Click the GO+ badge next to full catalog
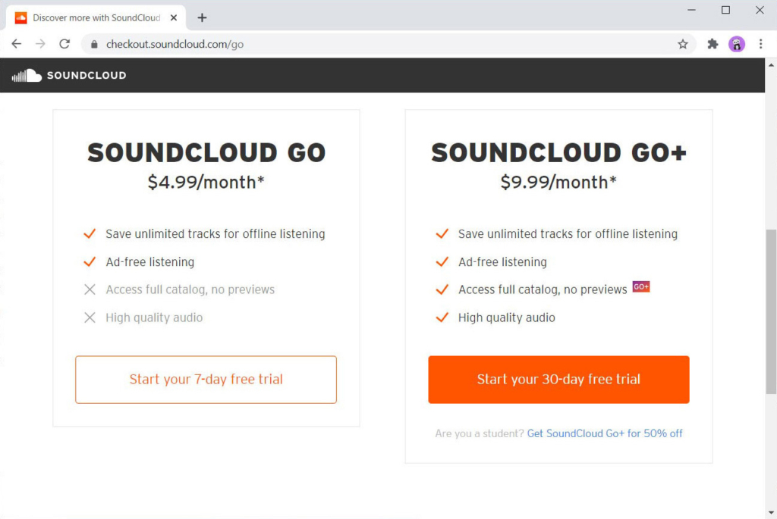Screen dimensions: 777x519 tap(640, 287)
